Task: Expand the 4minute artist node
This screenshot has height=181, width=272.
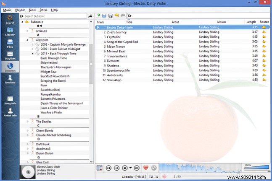Action: click(27, 31)
